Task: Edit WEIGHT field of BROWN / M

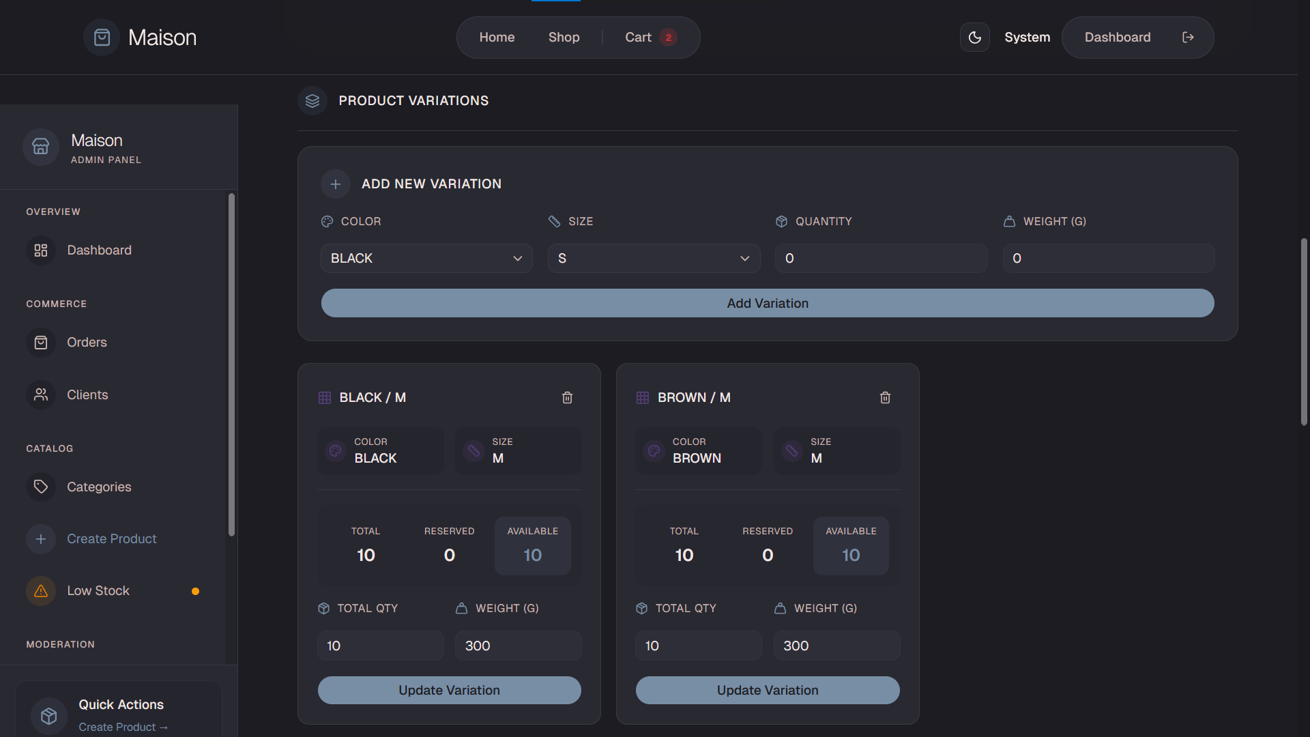Action: click(x=836, y=646)
